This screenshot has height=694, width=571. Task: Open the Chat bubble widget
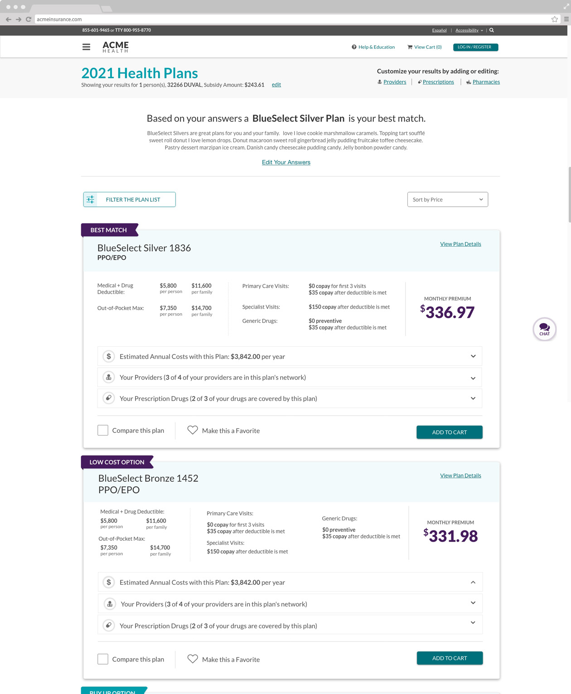click(544, 329)
